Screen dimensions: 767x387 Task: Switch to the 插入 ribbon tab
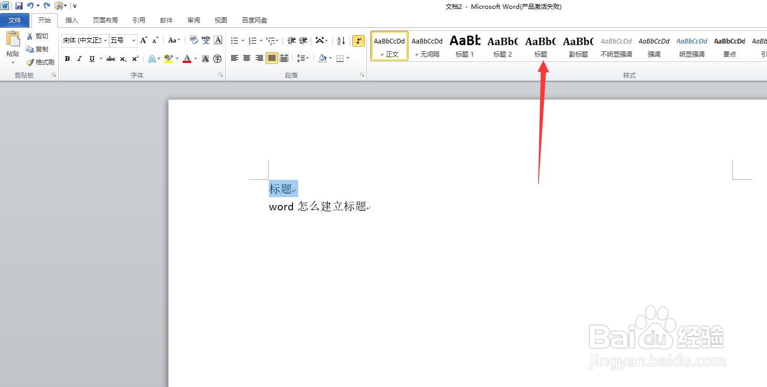(71, 20)
